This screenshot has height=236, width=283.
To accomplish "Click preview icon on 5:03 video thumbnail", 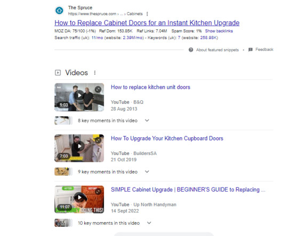I will click(x=98, y=89).
